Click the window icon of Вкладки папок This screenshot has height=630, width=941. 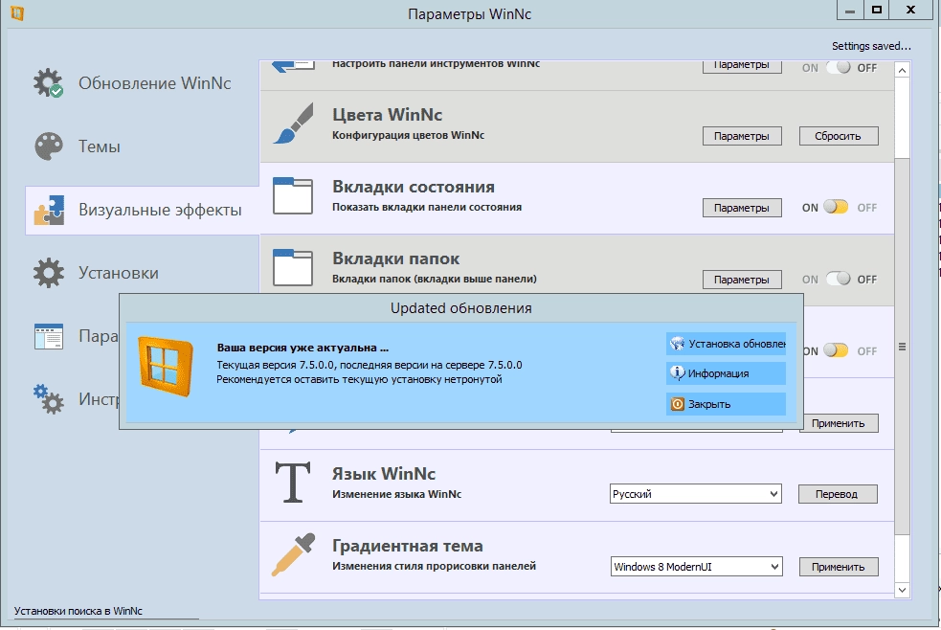point(293,267)
